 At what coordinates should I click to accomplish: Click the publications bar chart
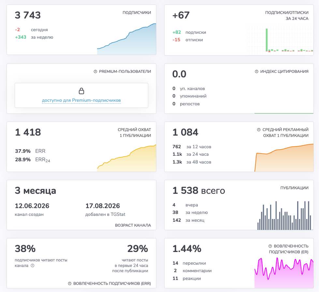click(x=284, y=216)
